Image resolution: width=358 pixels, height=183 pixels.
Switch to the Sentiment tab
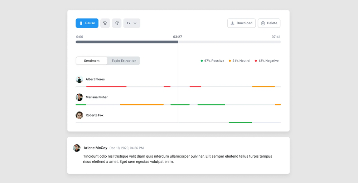tap(92, 61)
